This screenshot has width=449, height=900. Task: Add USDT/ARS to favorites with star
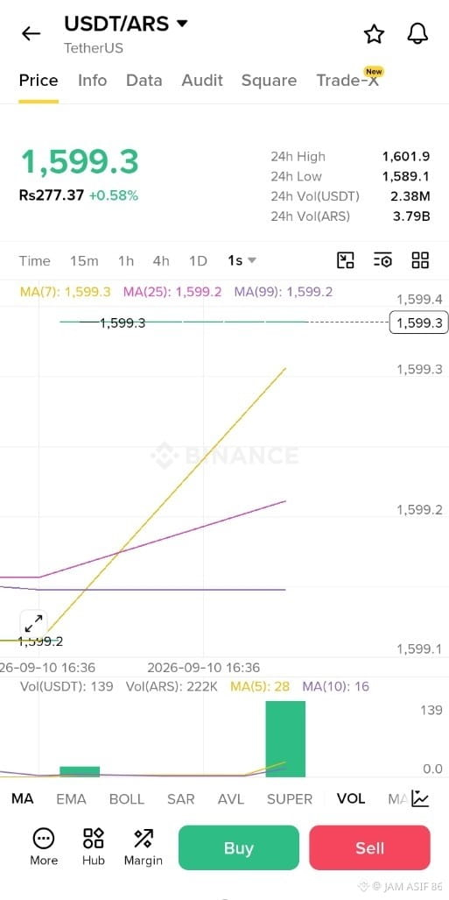(x=374, y=34)
